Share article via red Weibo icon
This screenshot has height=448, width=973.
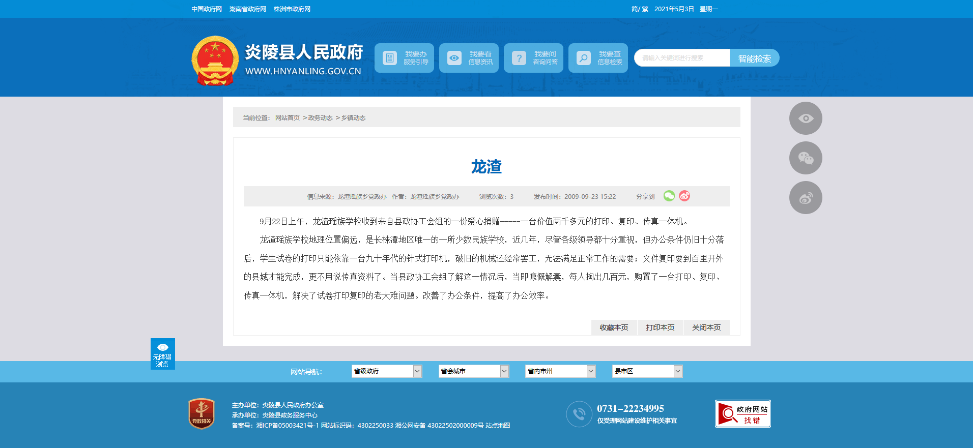(684, 196)
